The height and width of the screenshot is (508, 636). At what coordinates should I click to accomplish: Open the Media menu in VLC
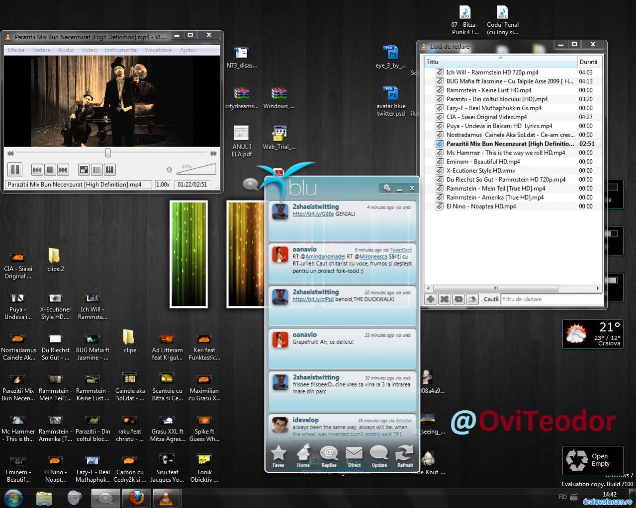[16, 50]
